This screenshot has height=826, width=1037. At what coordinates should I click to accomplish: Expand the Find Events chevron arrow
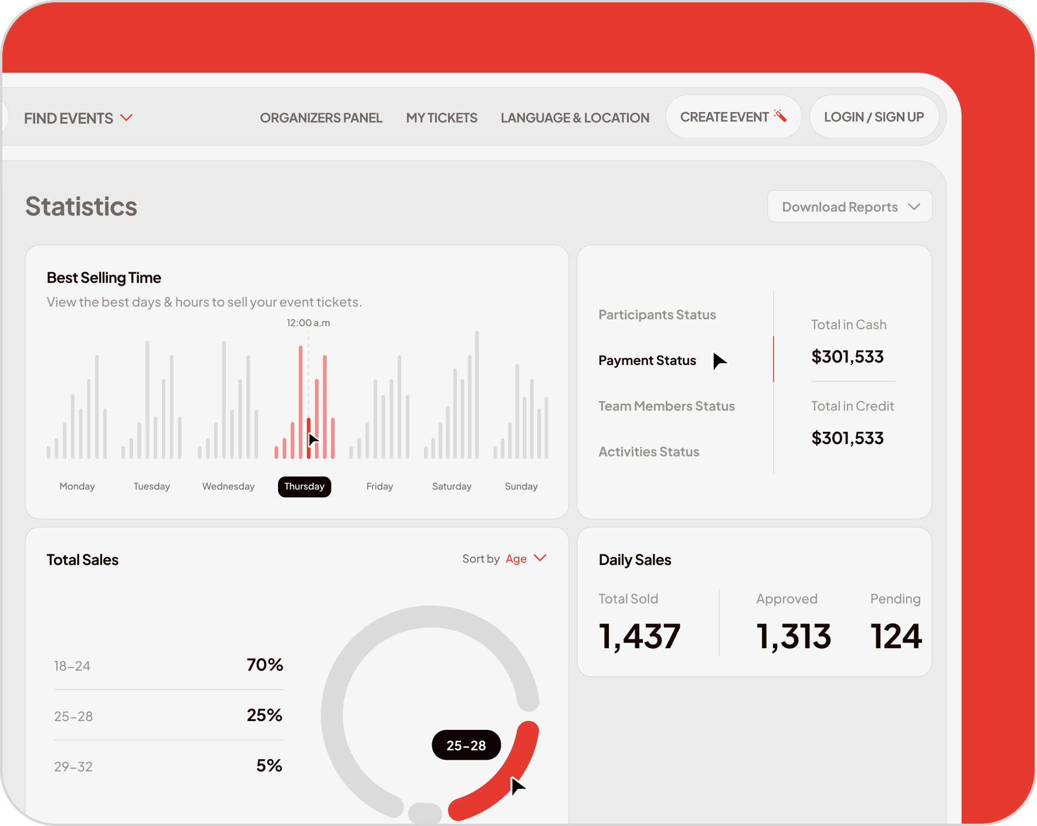click(126, 118)
